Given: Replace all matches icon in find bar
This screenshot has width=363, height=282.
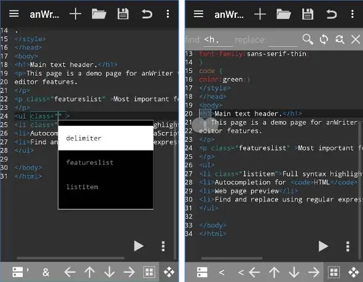Looking at the screenshot, I should pyautogui.click(x=340, y=39).
